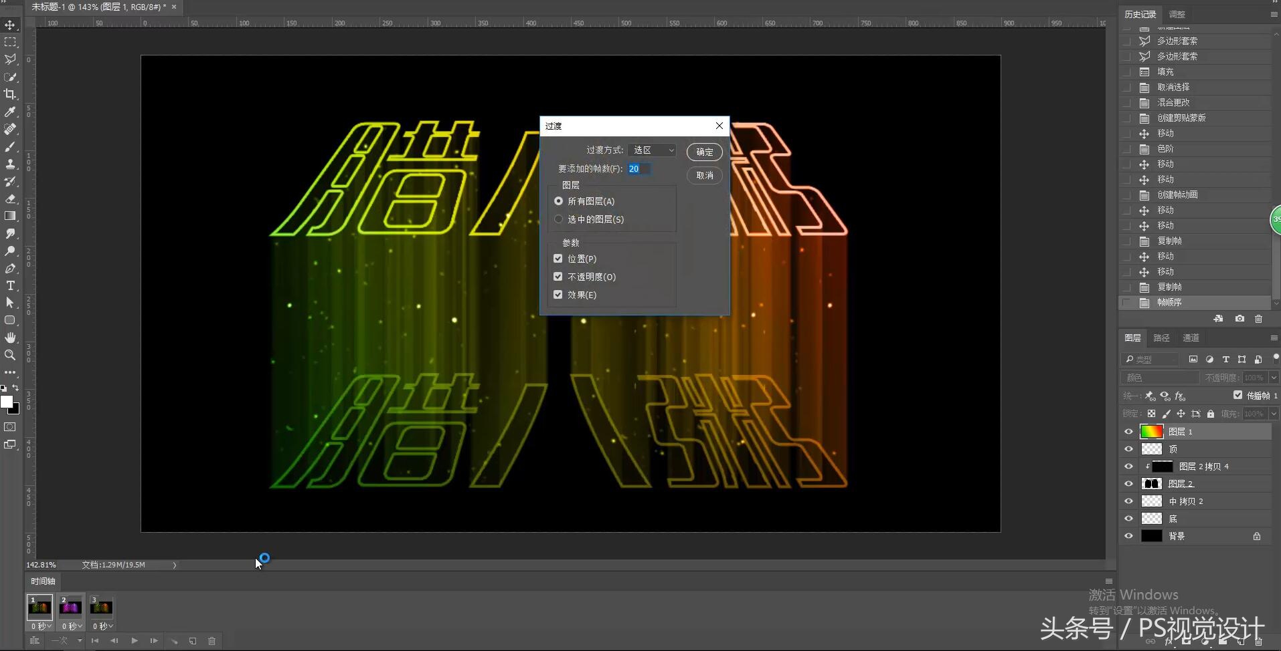Delete the selected frame in timeline

[x=211, y=641]
